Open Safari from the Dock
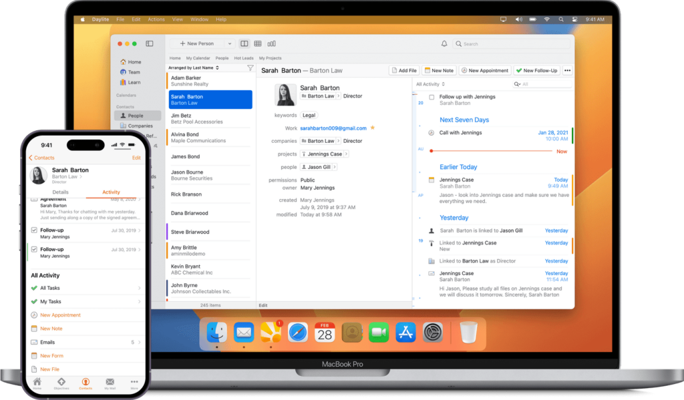This screenshot has height=400, width=684. point(298,333)
